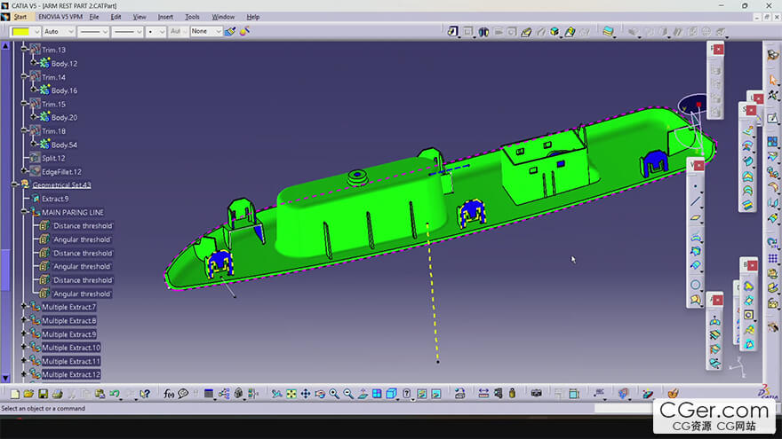
Task: Select the Pan view tool
Action: coord(306,393)
